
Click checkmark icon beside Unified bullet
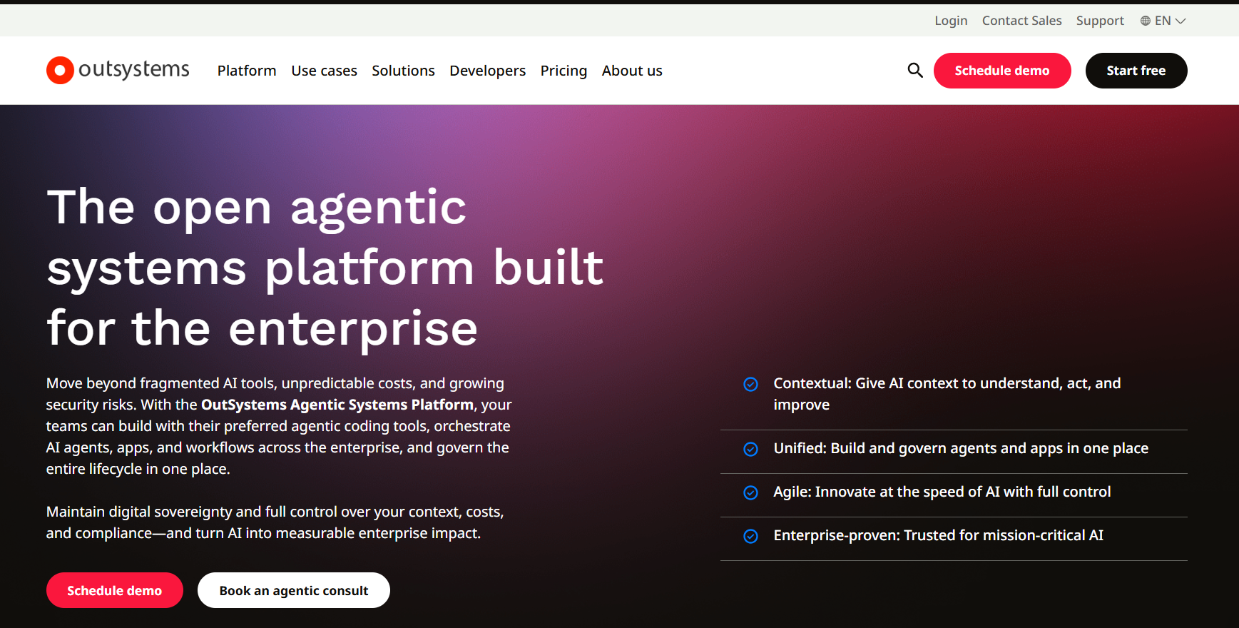(x=750, y=449)
